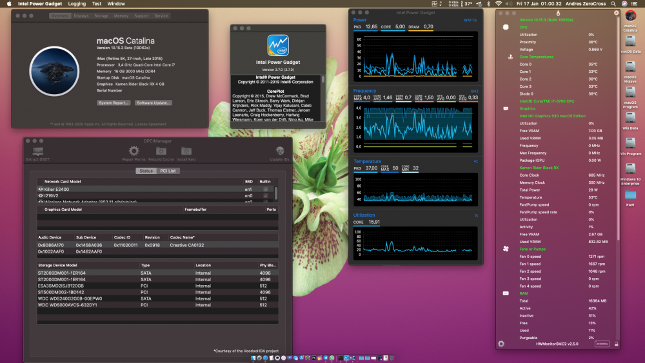Click the Frequency graph in Intel Power Gadget
Screen dimensions: 645x363
coord(415,128)
